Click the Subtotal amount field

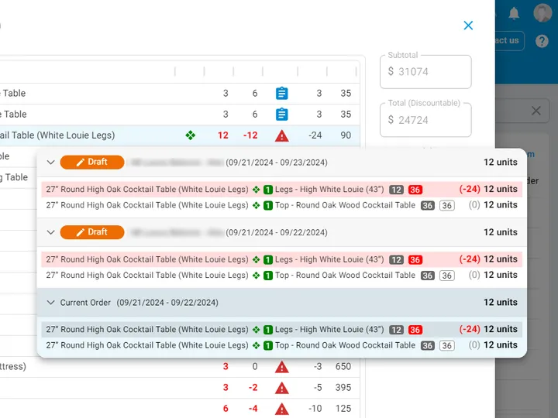pos(425,71)
